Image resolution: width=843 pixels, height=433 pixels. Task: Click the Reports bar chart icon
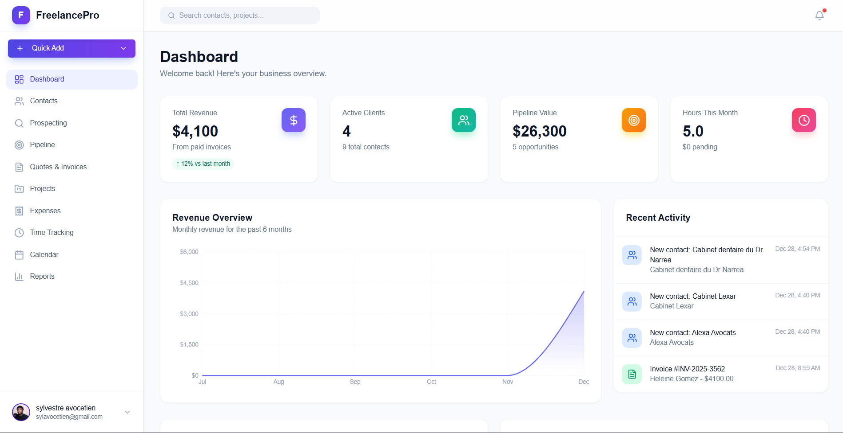(x=19, y=276)
